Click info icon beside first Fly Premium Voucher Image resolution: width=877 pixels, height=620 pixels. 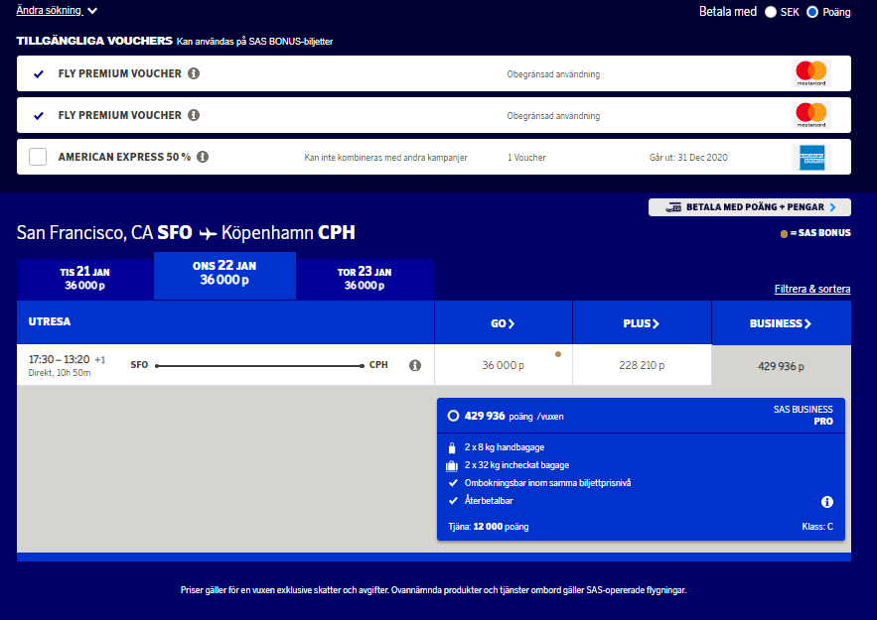pos(194,73)
